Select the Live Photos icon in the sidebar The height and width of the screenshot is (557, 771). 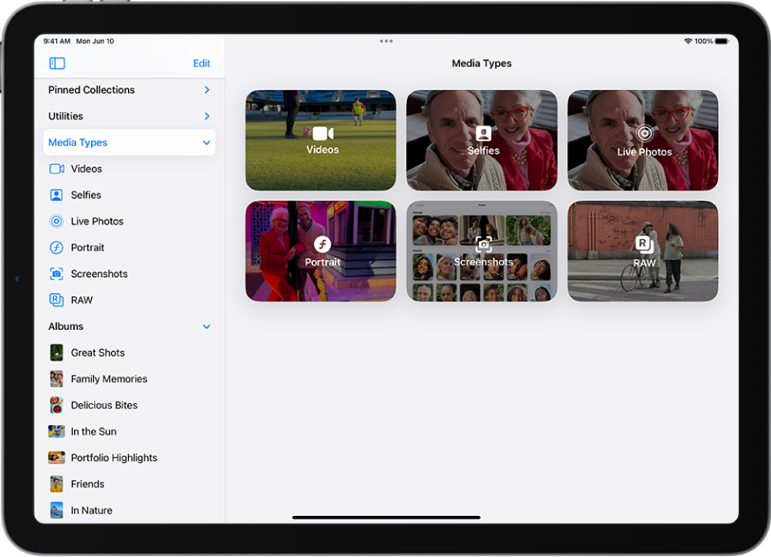55,221
